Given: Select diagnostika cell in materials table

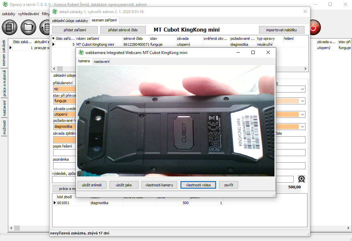Looking at the screenshot, I should tap(107, 203).
